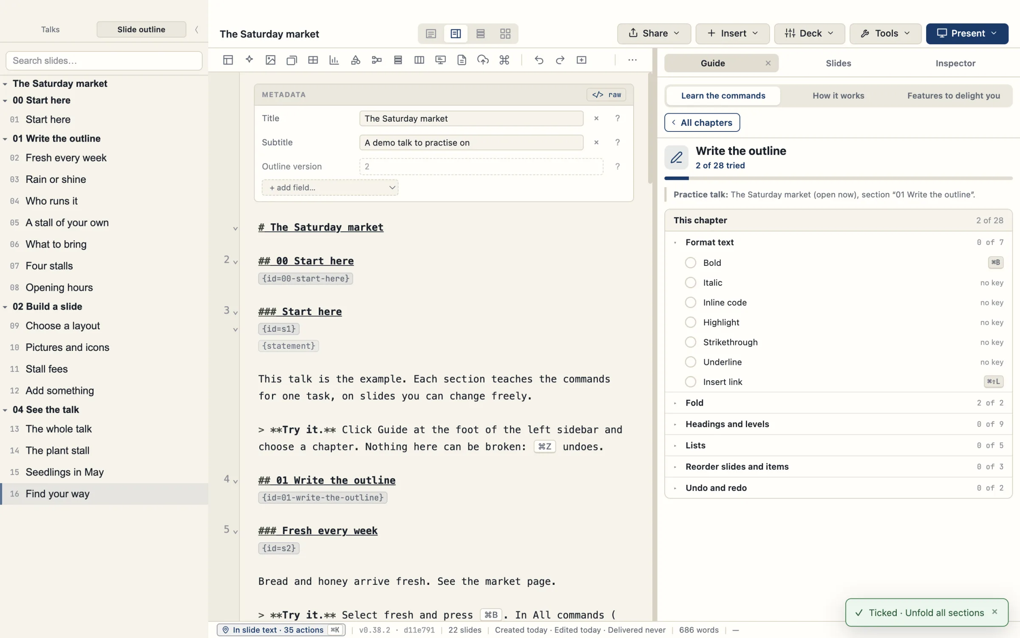Image resolution: width=1020 pixels, height=638 pixels.
Task: Tick the Inline code command circle
Action: click(x=691, y=302)
